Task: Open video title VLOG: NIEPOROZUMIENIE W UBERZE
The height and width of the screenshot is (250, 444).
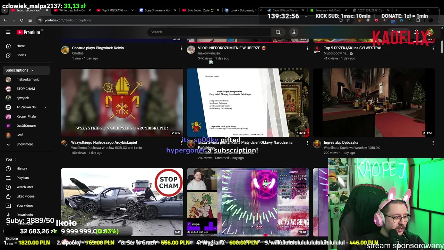Action: (x=232, y=48)
